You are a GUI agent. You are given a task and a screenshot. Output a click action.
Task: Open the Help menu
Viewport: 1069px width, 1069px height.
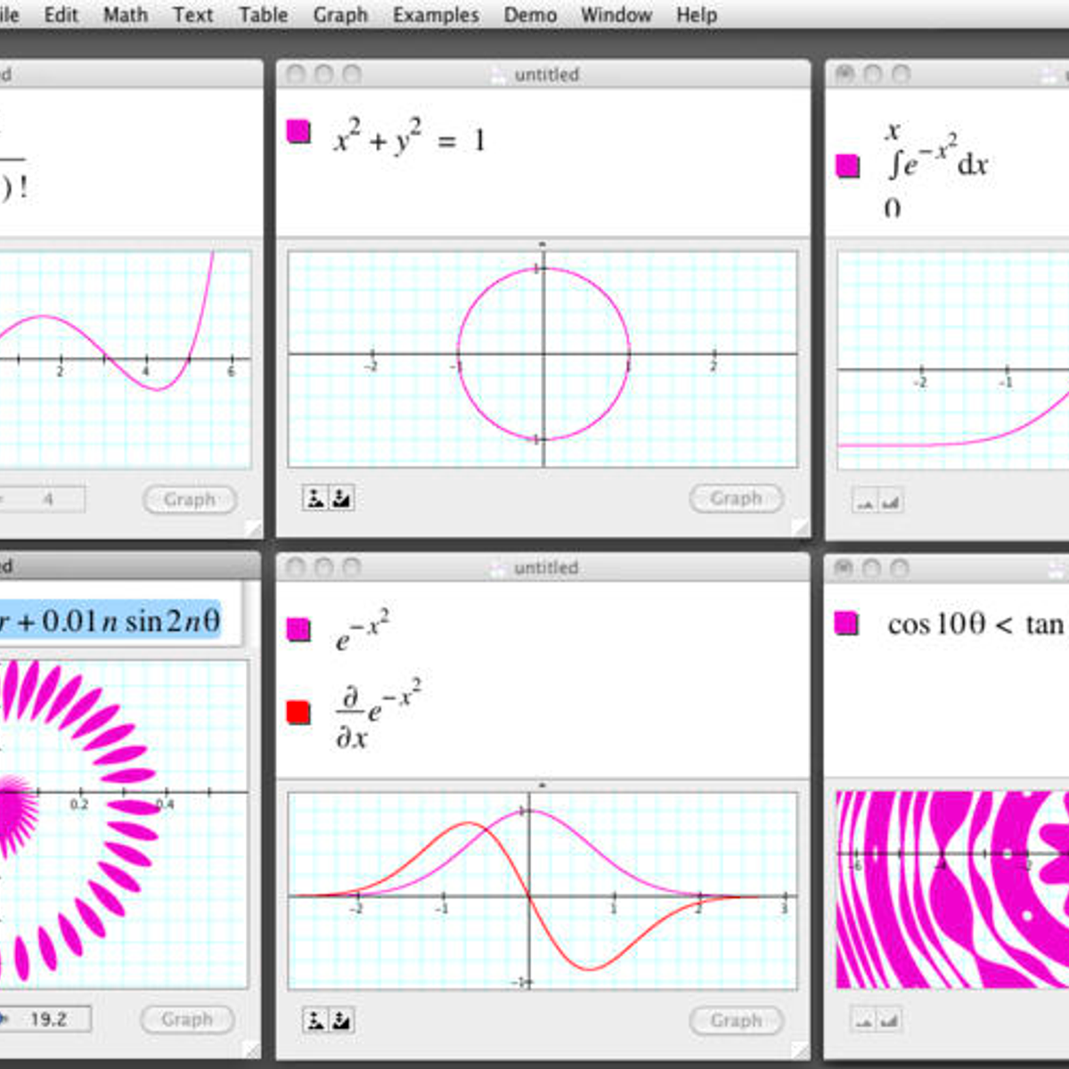(x=697, y=15)
